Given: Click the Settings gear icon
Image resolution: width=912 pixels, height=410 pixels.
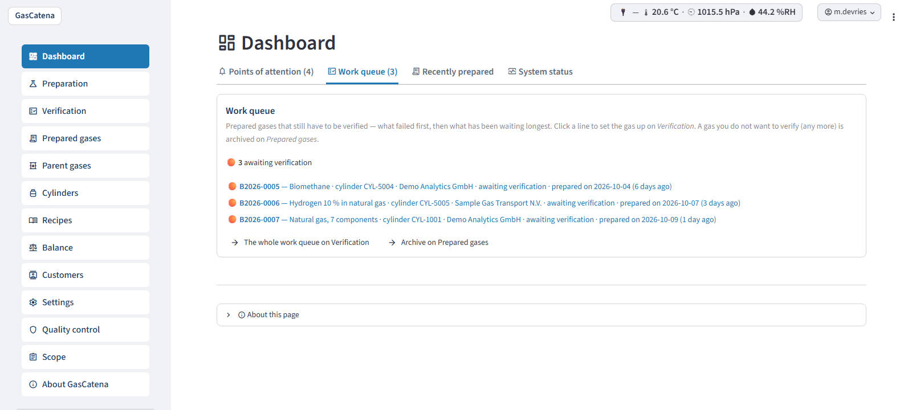Looking at the screenshot, I should coord(33,302).
